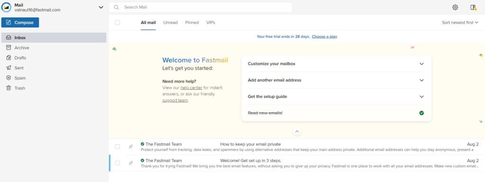The image size is (485, 182).
Task: Pin the Welcome! Get set up message
Action: pyautogui.click(x=131, y=163)
